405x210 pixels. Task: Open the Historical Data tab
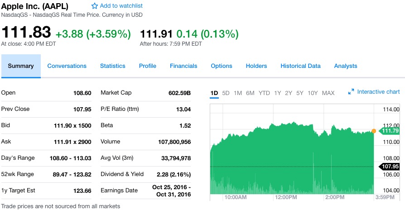tap(300, 66)
